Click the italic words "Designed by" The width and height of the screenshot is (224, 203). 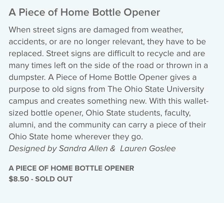[x=32, y=149]
